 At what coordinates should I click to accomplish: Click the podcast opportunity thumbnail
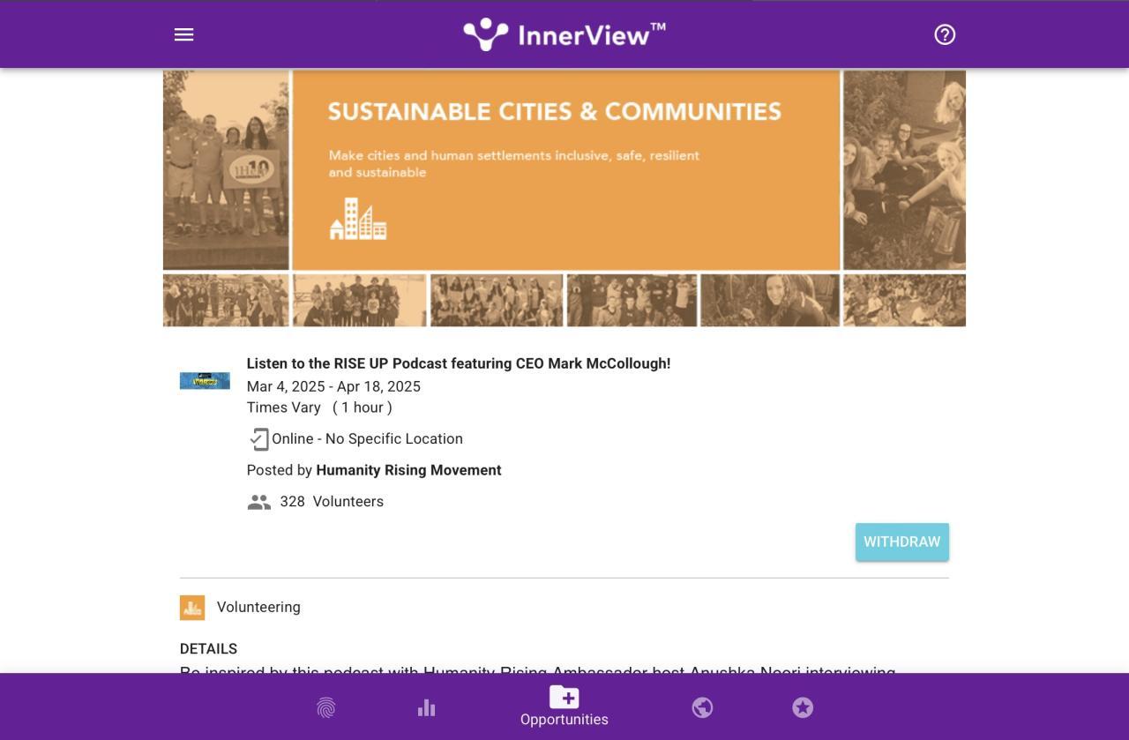click(205, 381)
